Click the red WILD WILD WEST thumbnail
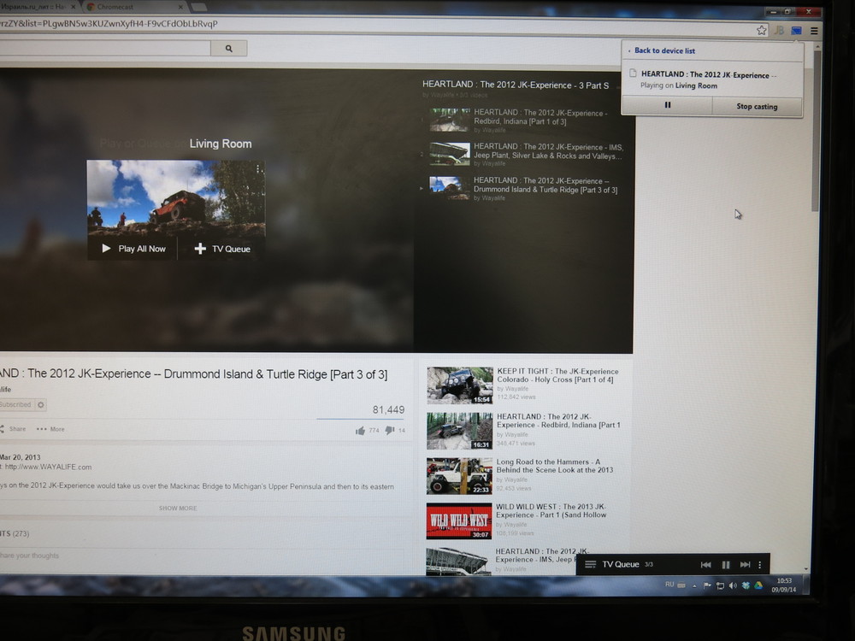855x641 pixels. (x=459, y=521)
